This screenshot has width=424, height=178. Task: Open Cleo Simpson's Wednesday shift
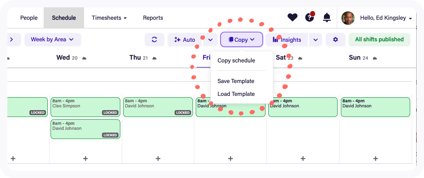[x=85, y=107]
